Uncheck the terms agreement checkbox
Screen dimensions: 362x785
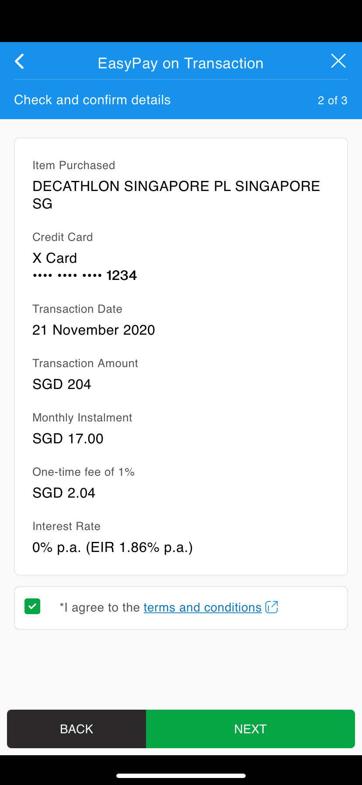(x=32, y=607)
